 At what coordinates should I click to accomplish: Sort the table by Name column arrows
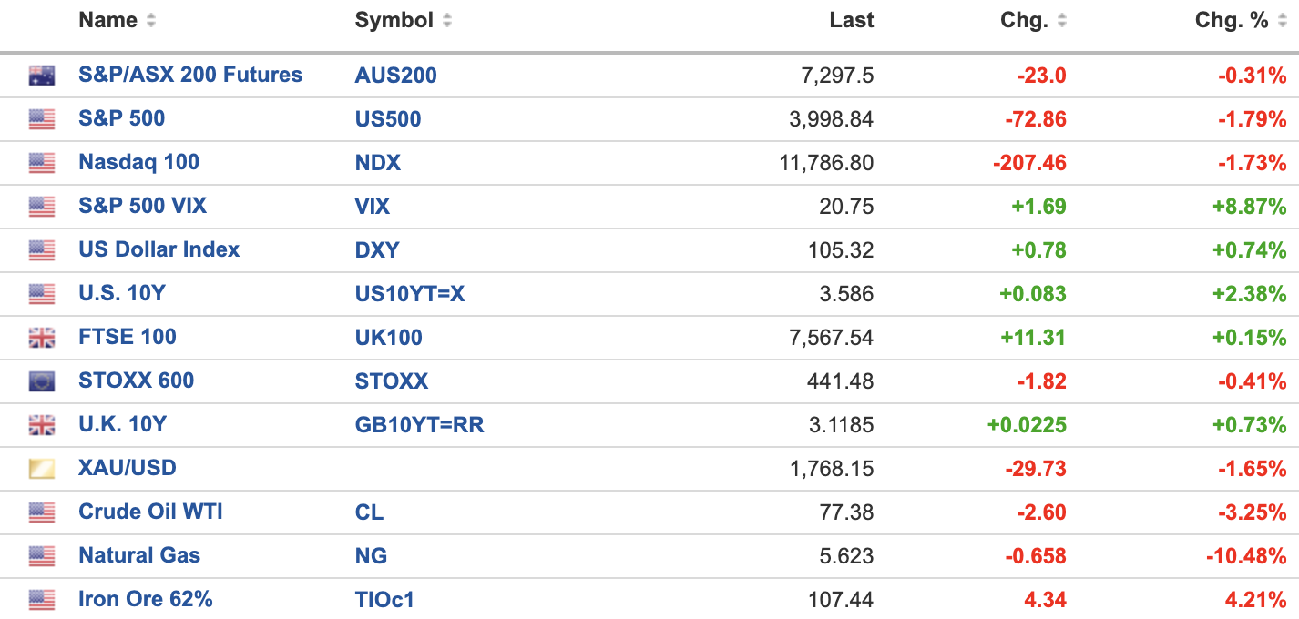click(x=151, y=21)
